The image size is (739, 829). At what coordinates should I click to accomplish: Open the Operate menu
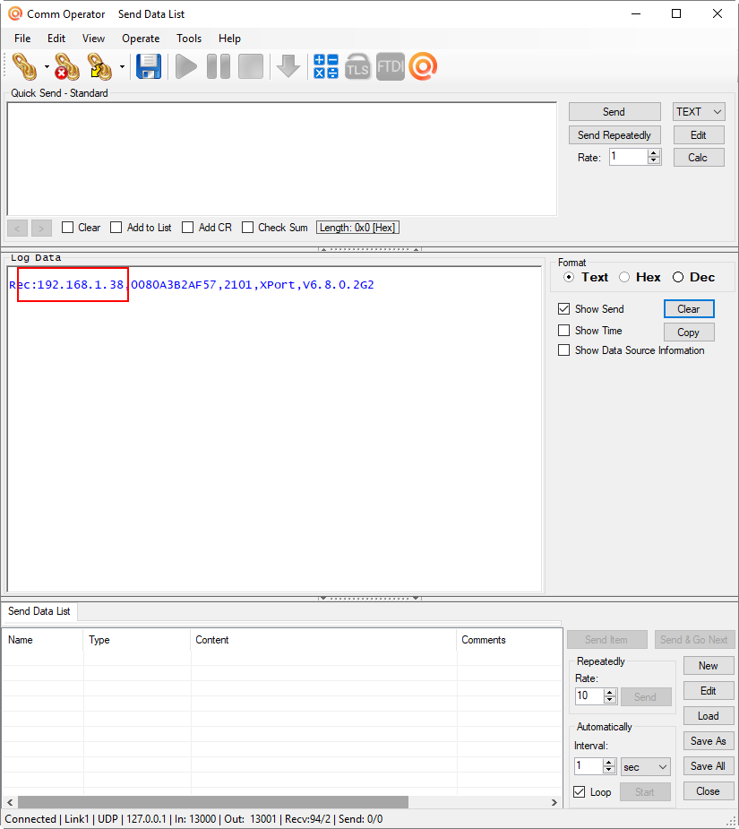click(141, 39)
